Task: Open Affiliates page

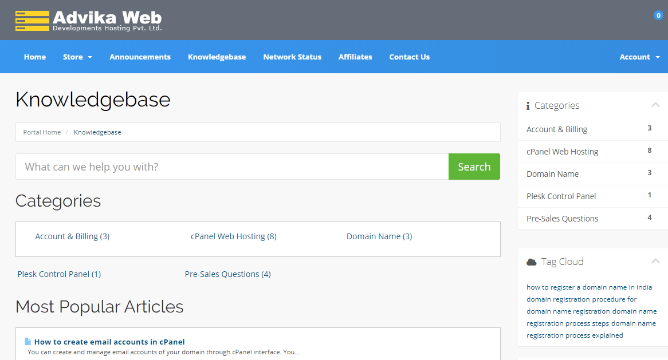Action: 355,57
